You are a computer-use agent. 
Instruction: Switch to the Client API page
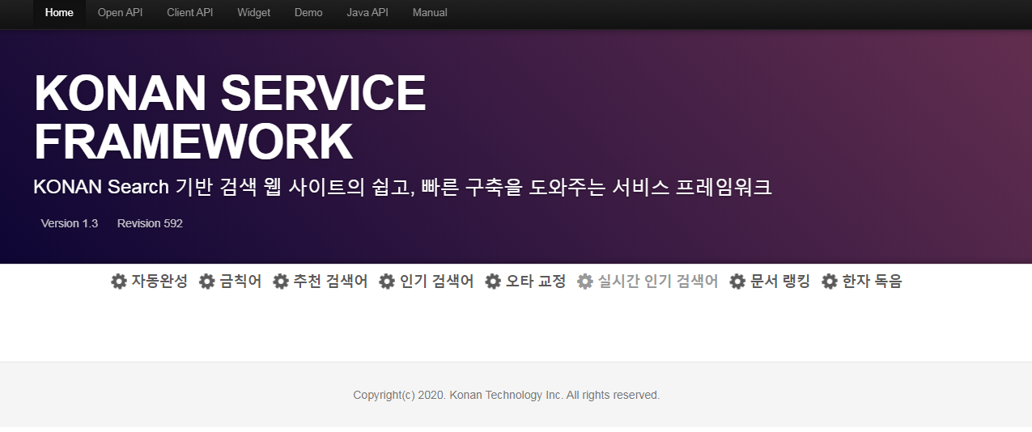pyautogui.click(x=190, y=13)
